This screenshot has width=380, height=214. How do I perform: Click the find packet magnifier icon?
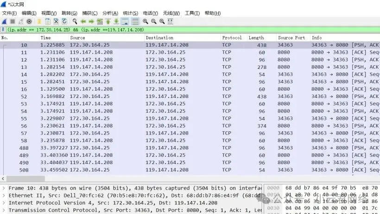[75, 21]
